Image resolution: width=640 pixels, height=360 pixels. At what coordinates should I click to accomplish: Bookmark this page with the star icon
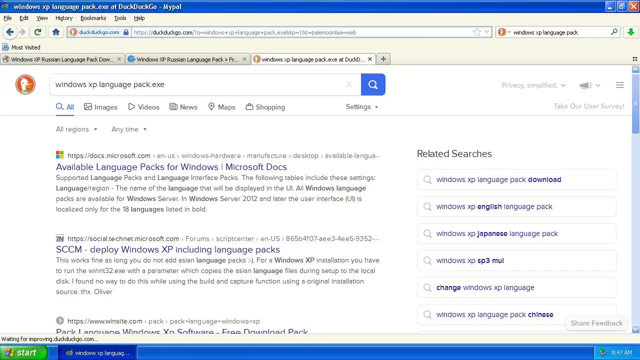pyautogui.click(x=477, y=32)
